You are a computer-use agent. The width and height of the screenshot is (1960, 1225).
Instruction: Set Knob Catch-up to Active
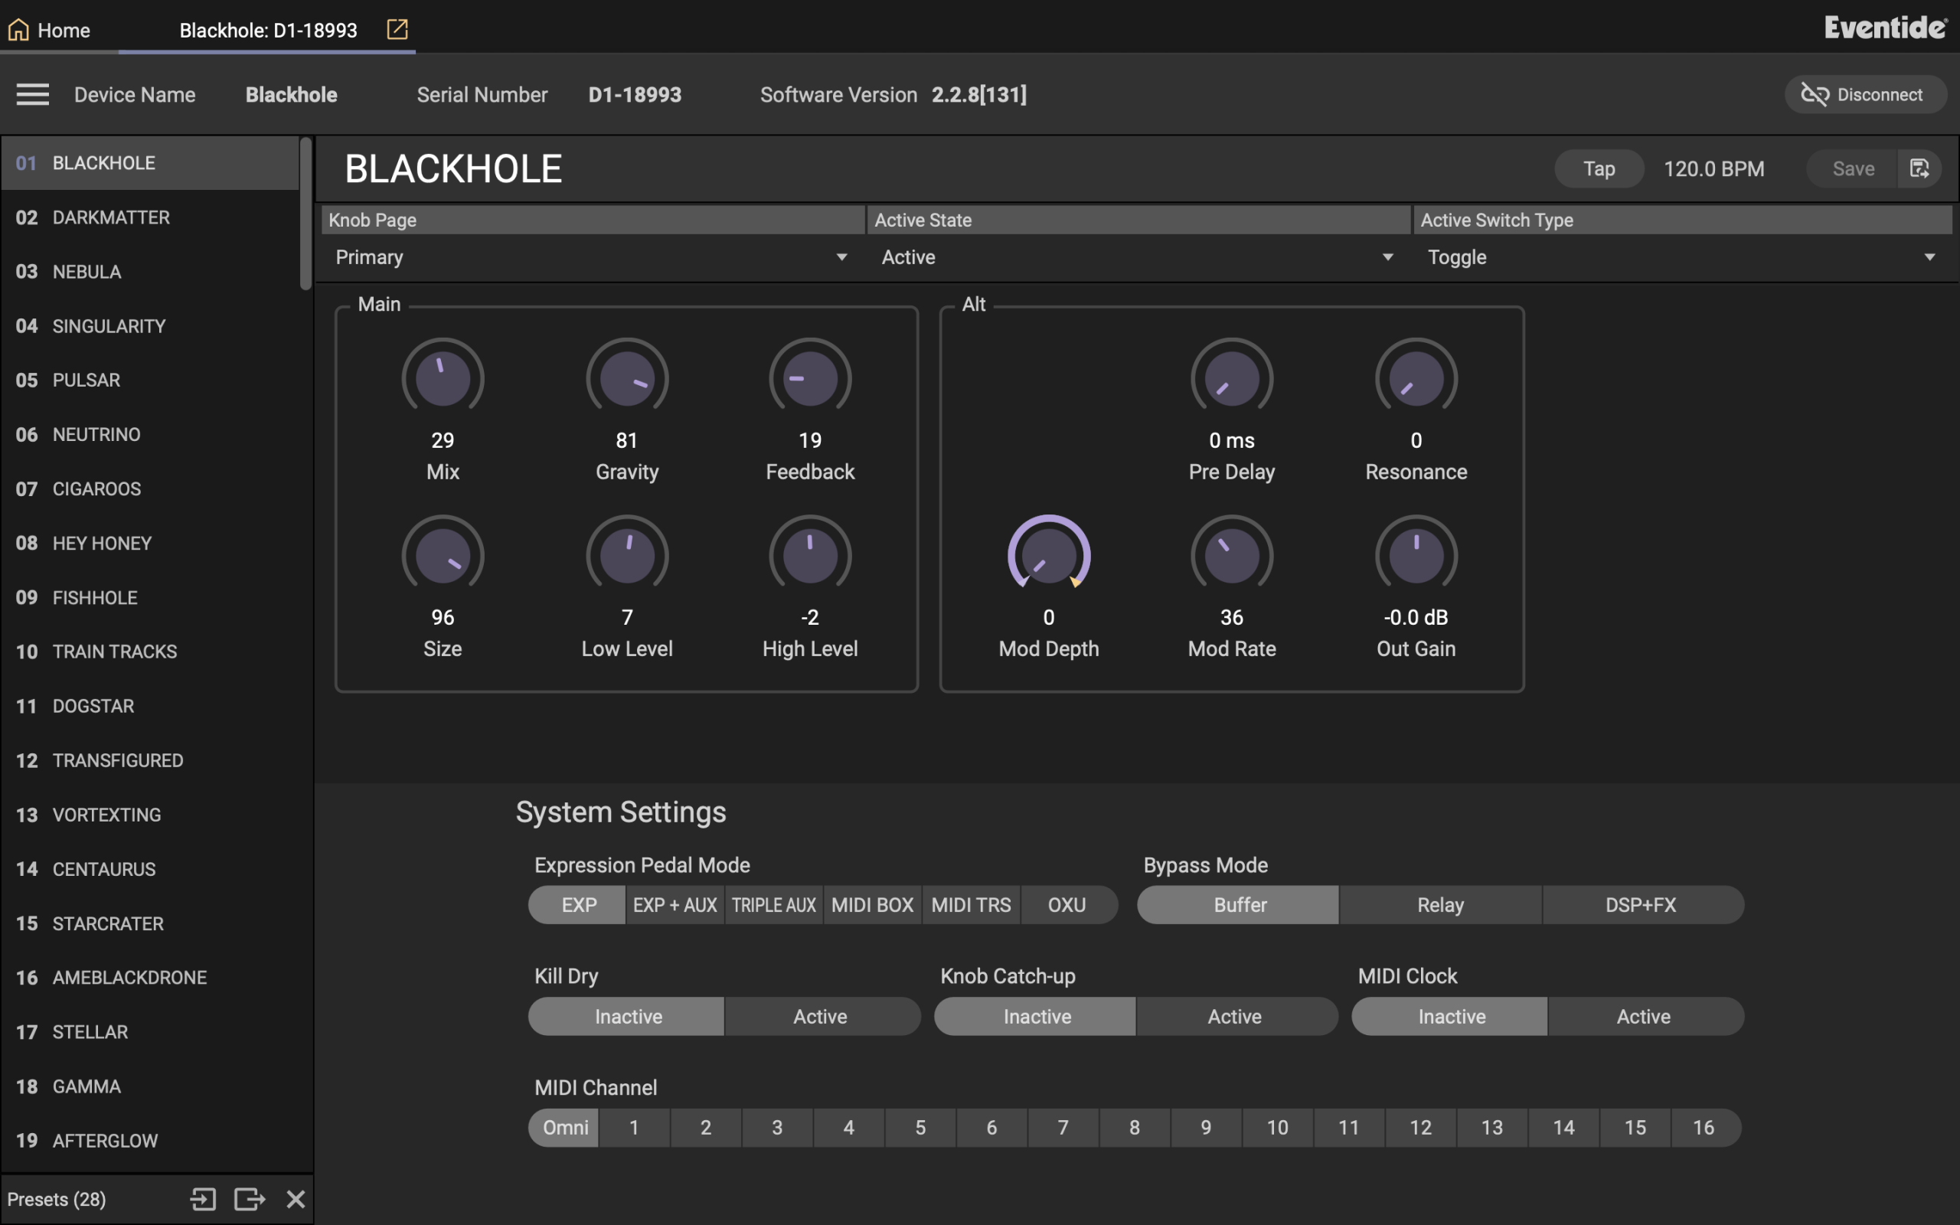point(1236,1017)
